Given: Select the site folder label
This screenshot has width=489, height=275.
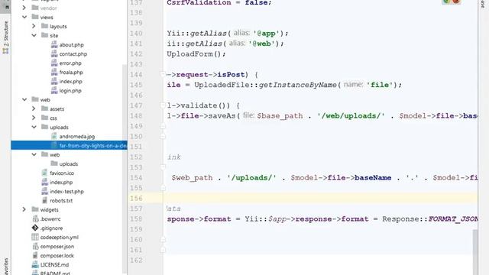Looking at the screenshot, I should (54, 36).
